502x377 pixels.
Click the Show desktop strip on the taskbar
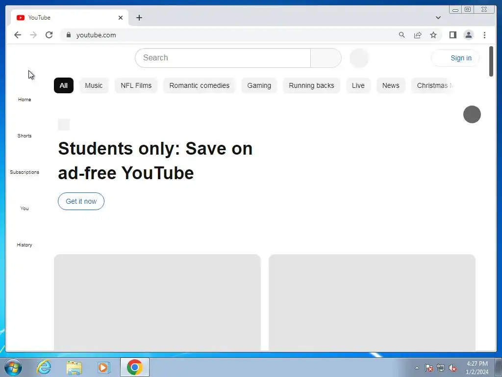tap(499, 367)
